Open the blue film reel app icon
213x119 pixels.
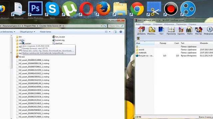click(188, 9)
